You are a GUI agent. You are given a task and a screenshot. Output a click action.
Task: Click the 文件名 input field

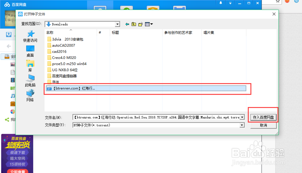click(x=156, y=117)
